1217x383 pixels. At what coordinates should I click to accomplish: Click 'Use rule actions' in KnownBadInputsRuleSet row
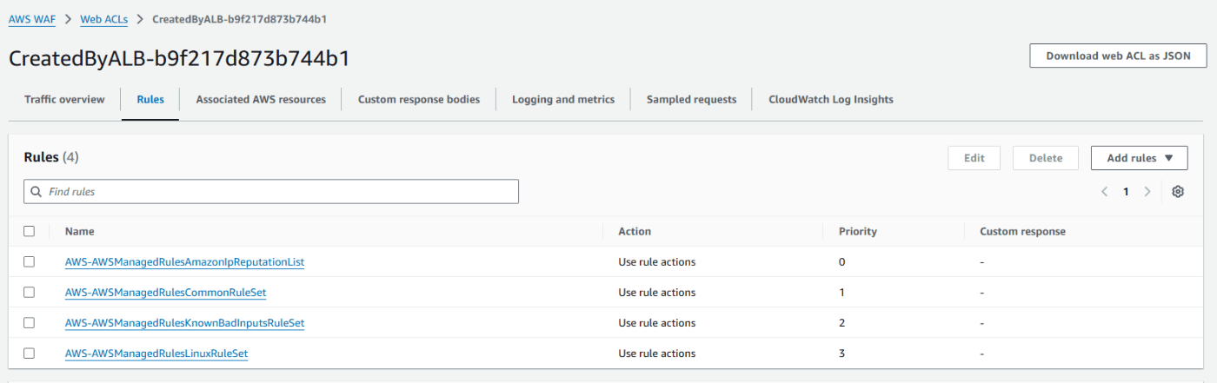coord(657,323)
